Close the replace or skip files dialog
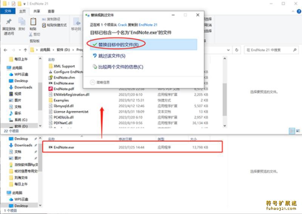302x214 pixels. tap(198, 15)
